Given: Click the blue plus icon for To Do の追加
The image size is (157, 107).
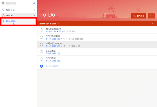Looking at the screenshot, I should pyautogui.click(x=41, y=66).
